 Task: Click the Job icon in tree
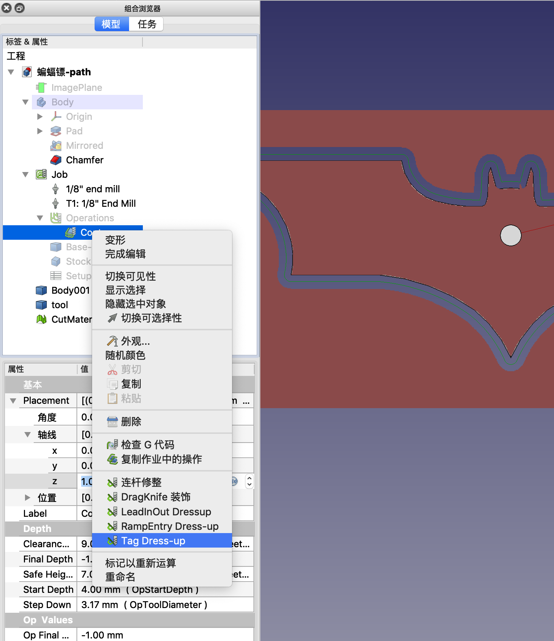click(x=41, y=174)
